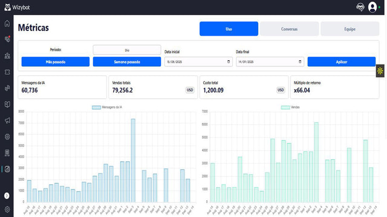Switch to the Uso tab

click(x=229, y=29)
